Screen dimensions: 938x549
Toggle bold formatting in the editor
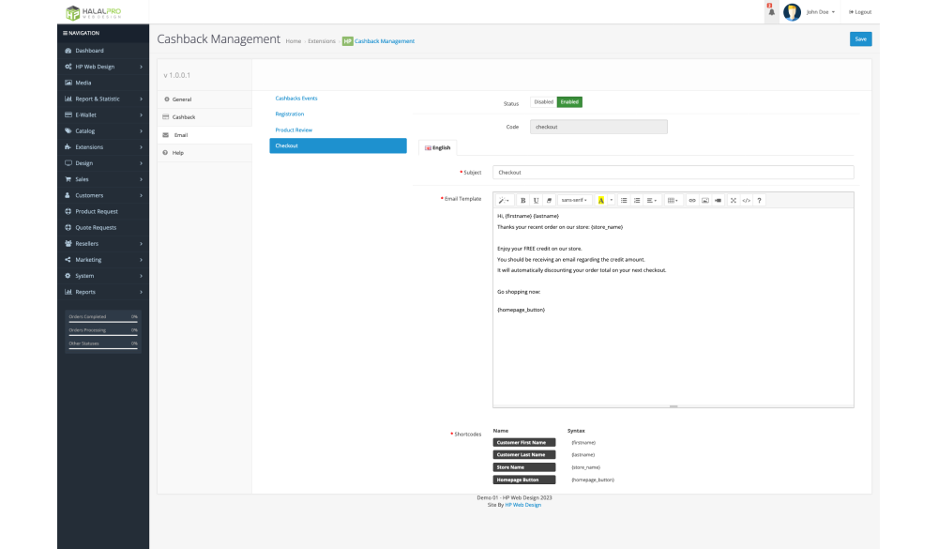coord(523,200)
